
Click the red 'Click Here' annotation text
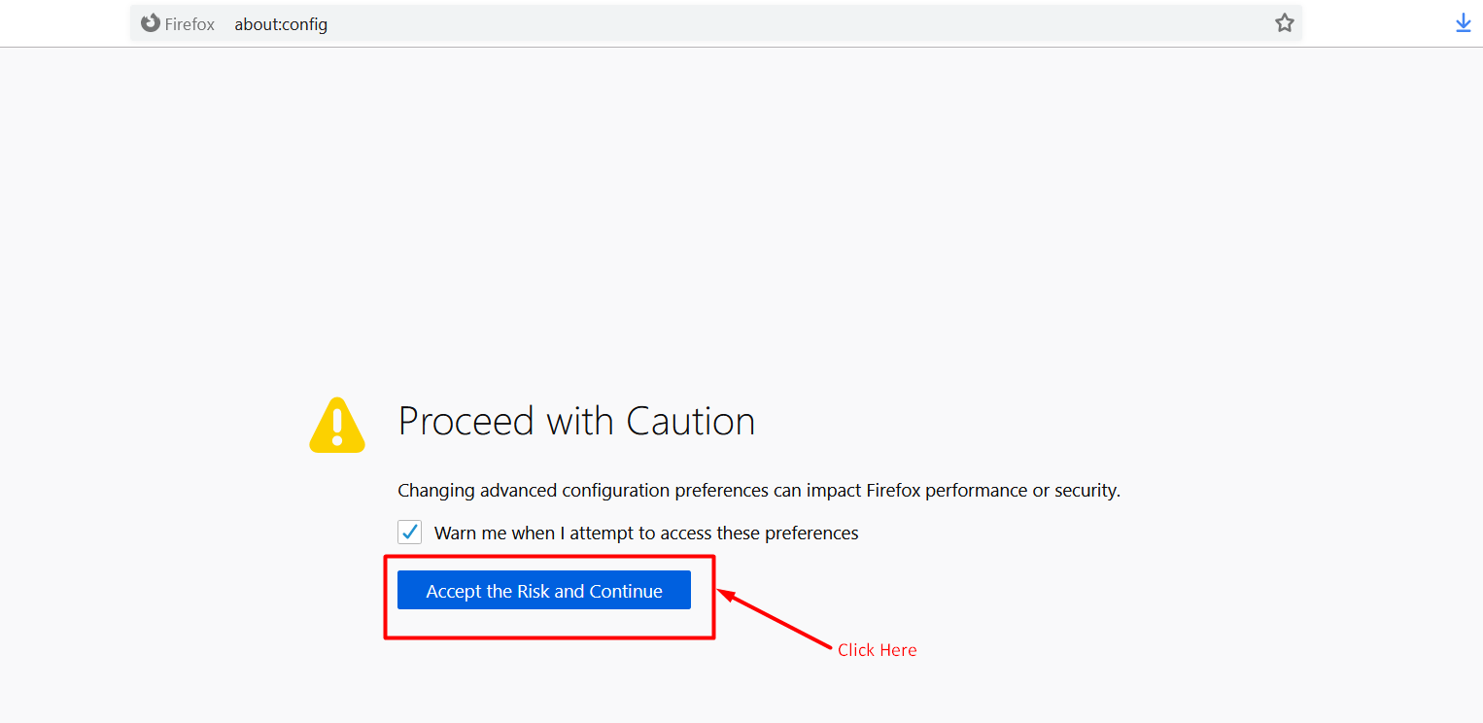coord(878,650)
